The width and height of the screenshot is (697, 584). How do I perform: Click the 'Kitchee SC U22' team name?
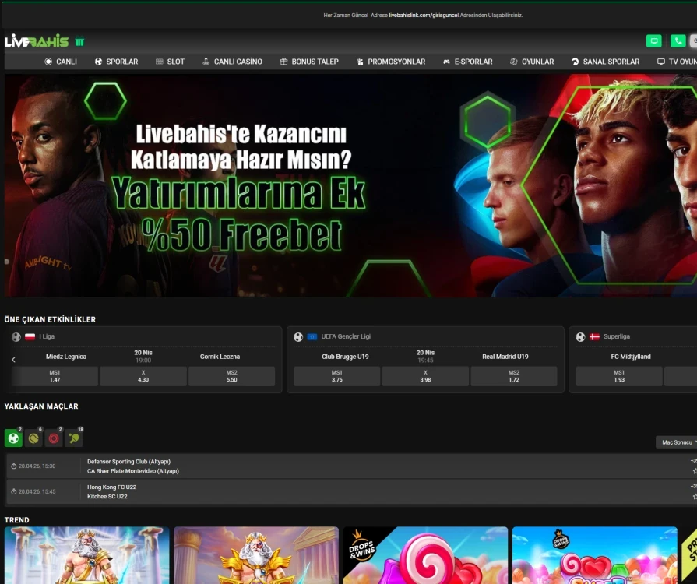pyautogui.click(x=107, y=497)
